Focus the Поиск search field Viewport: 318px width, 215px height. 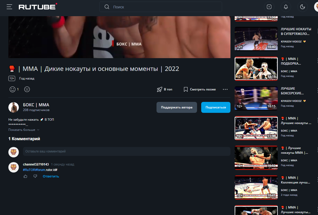pos(161,7)
